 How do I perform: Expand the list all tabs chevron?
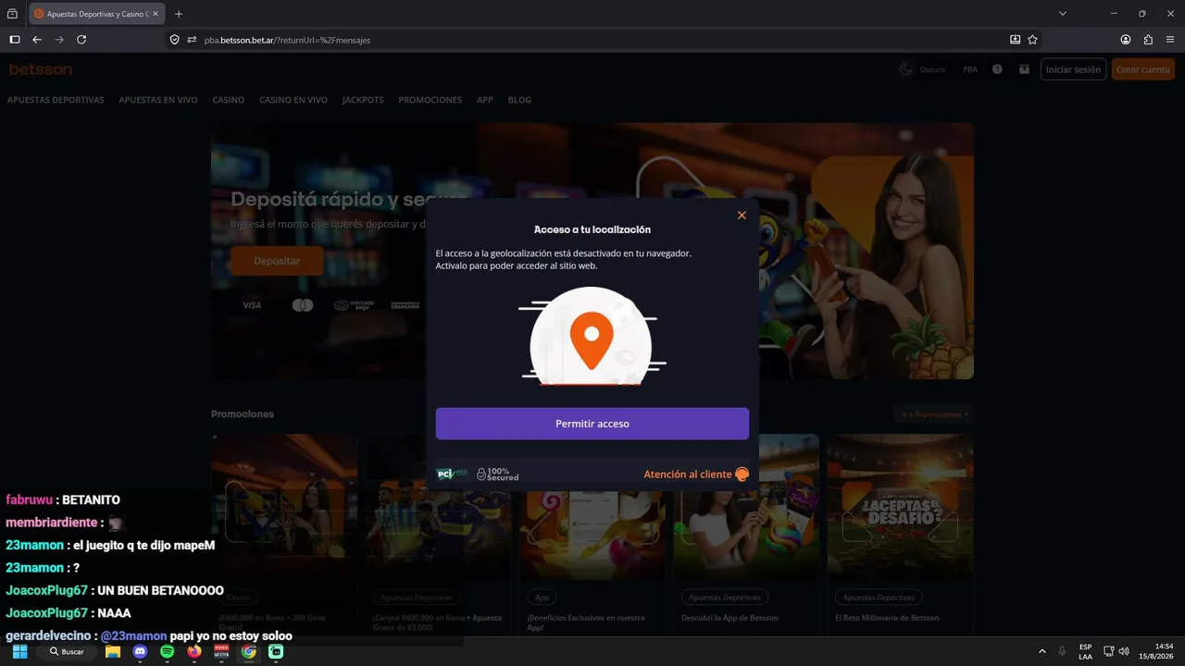click(x=1063, y=14)
